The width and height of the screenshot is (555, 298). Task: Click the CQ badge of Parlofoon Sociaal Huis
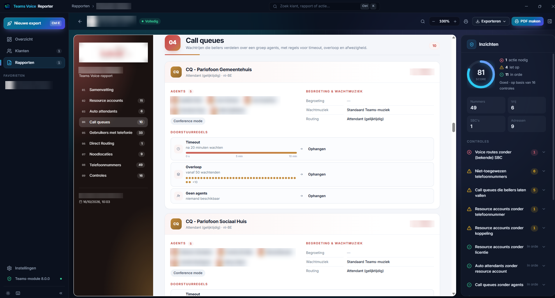tap(176, 224)
